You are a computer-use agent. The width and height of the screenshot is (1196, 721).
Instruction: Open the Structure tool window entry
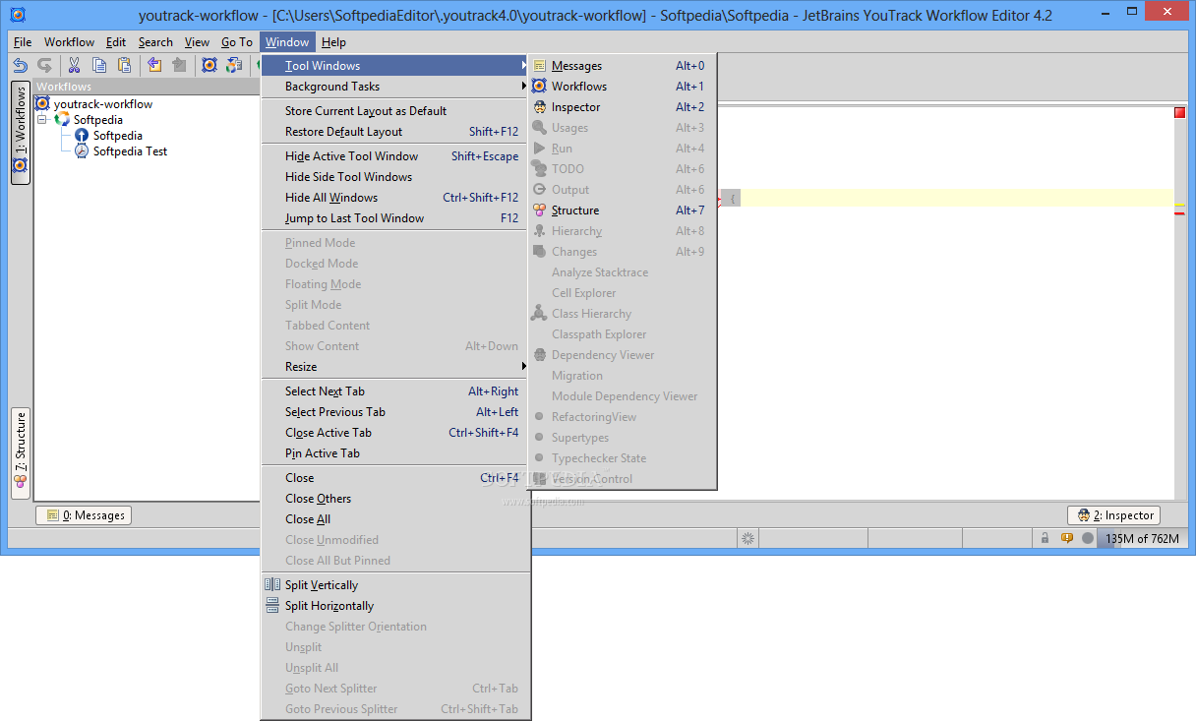tap(622, 210)
